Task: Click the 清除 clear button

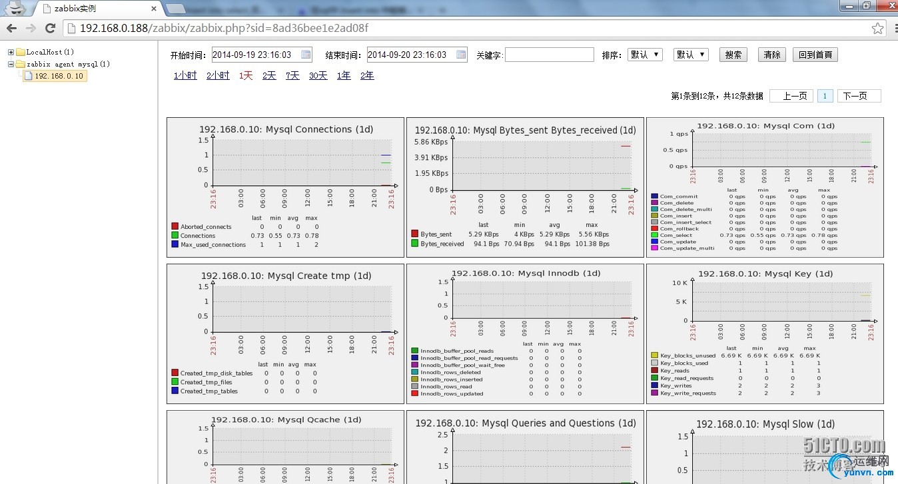Action: click(x=772, y=55)
